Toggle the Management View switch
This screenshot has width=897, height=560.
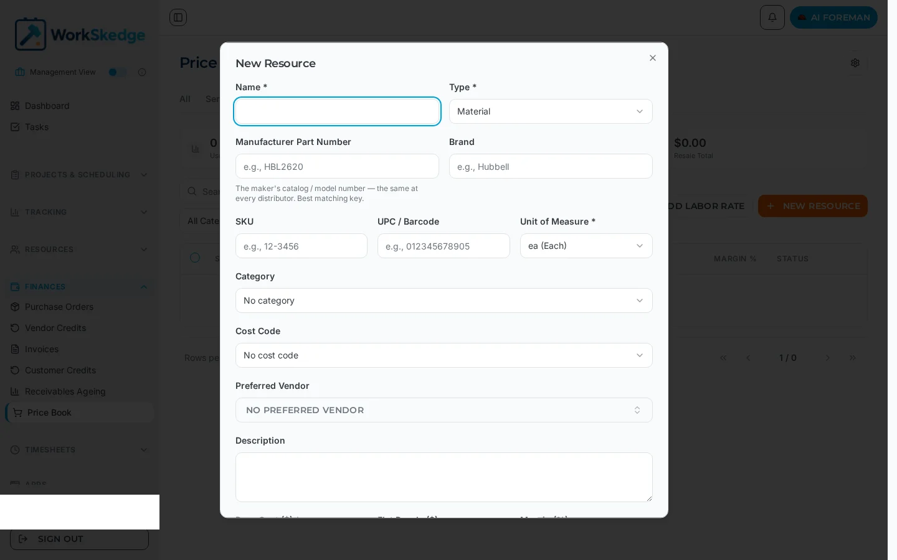(x=118, y=72)
